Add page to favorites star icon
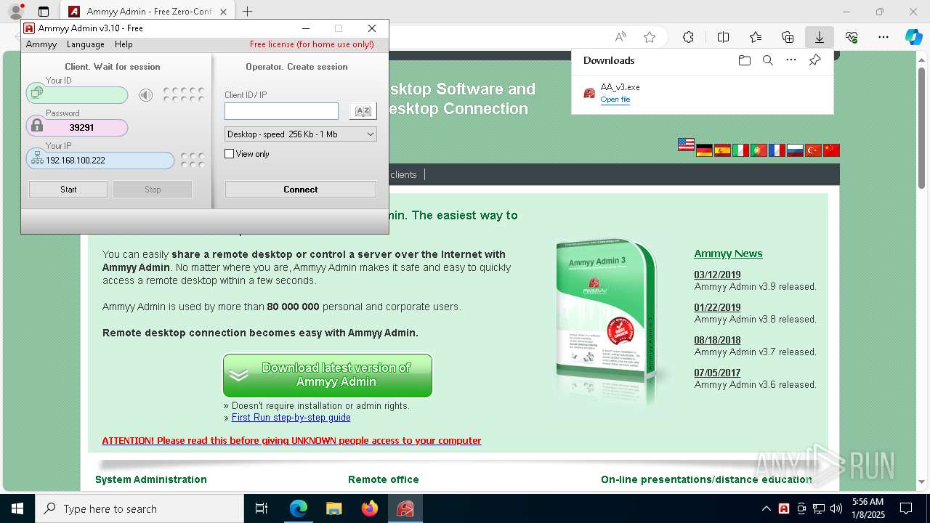The width and height of the screenshot is (930, 523). coord(650,37)
